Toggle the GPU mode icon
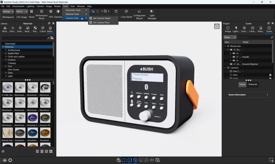Viewport: 275px width, 164px height. coord(51,11)
